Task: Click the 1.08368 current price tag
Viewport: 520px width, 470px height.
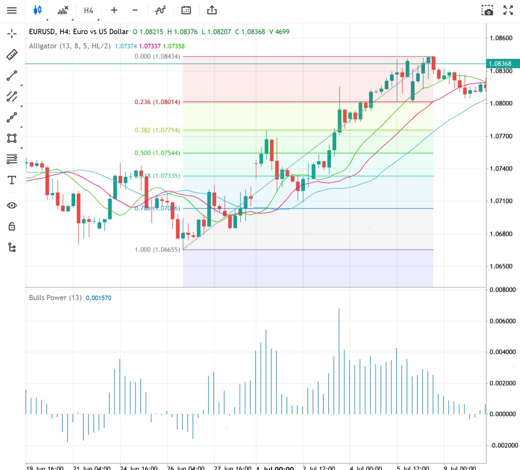Action: point(500,64)
